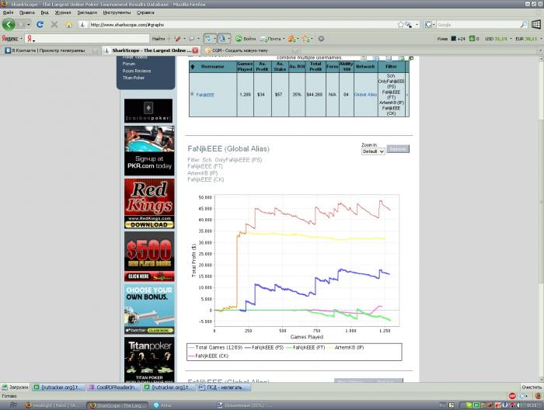544x410 pixels.
Task: Click the Войти login button on Yandex bar
Action: 246,39
